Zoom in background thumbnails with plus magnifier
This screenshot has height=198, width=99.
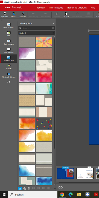[x=29, y=189]
